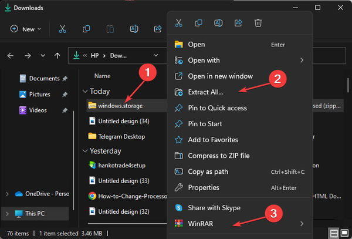Open recent locations chevron
This screenshot has width=352, height=239.
43,55
